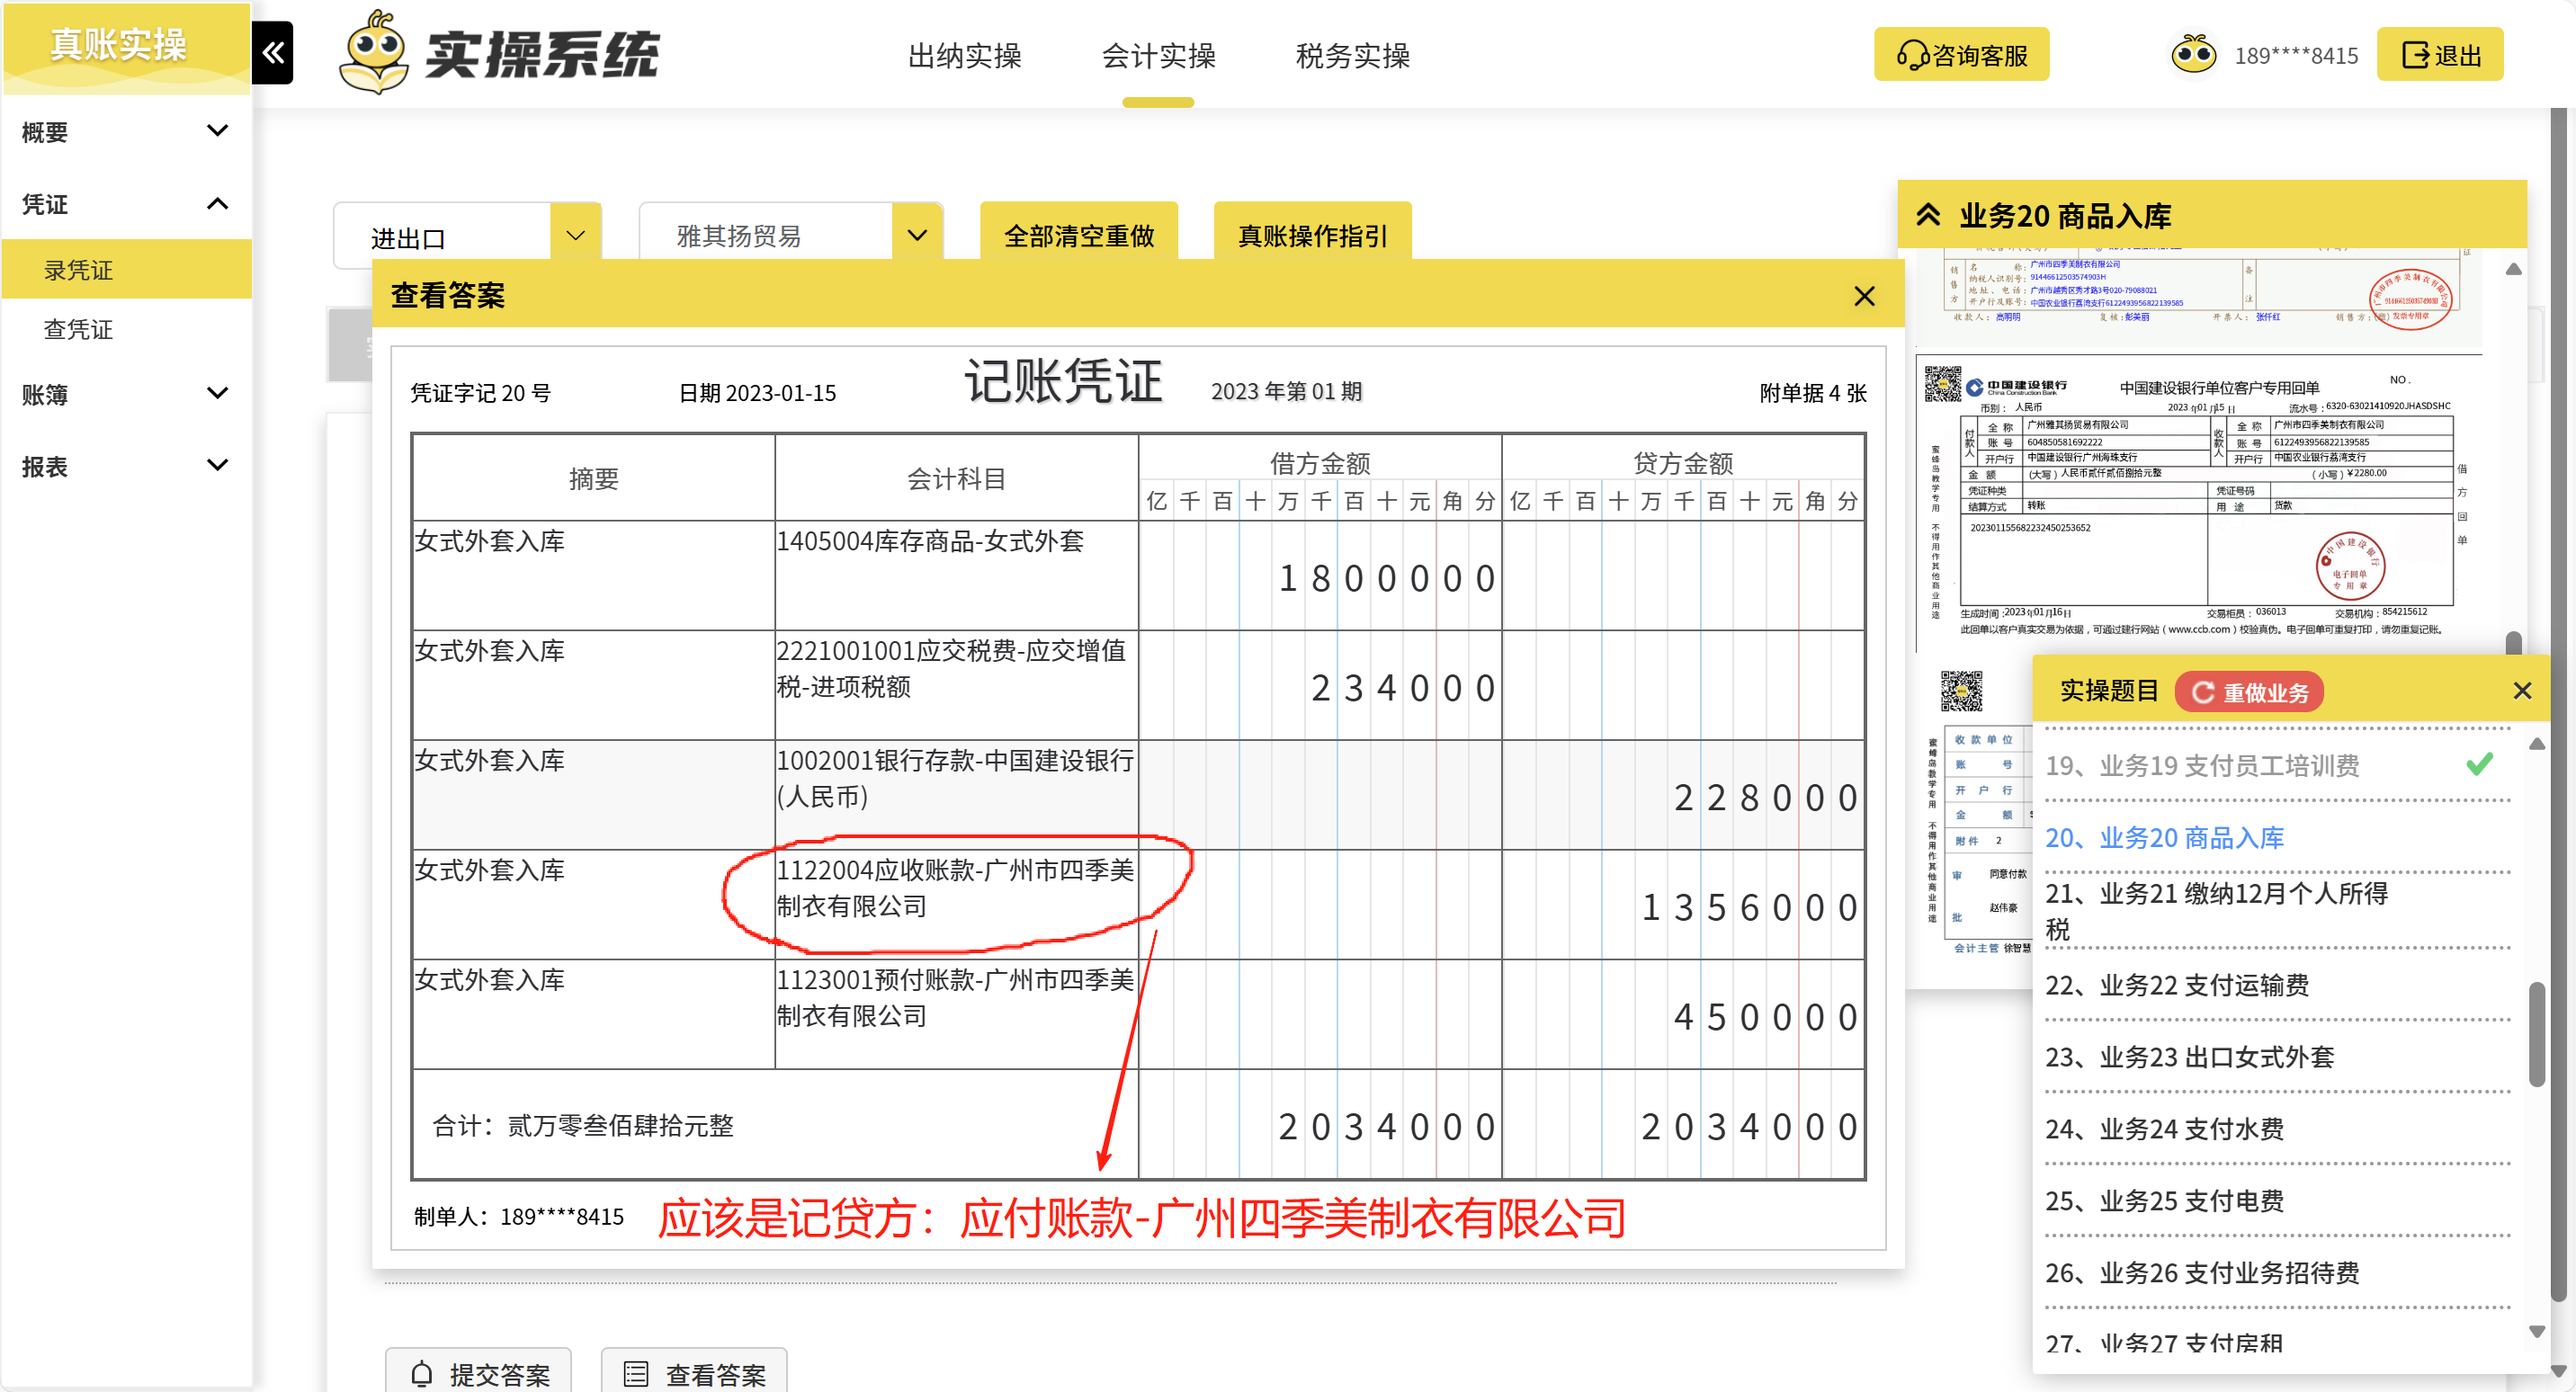2576x1392 pixels.
Task: Collapse the 业务20 商品入库 panel header arrows
Action: (1928, 215)
